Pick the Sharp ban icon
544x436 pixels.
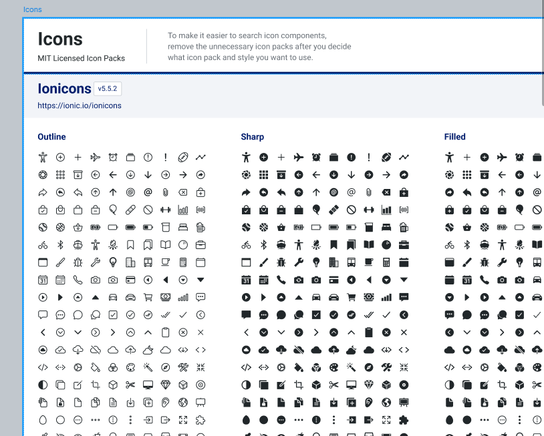coord(351,210)
